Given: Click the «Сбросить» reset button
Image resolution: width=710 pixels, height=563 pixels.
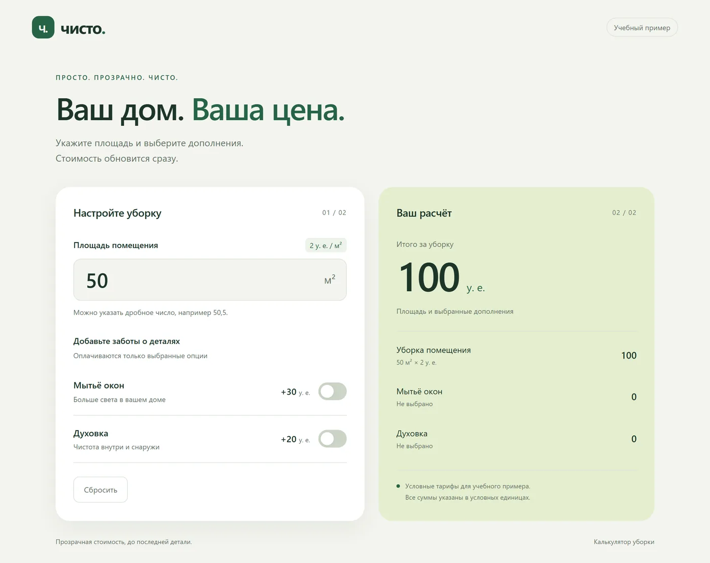Looking at the screenshot, I should 100,489.
